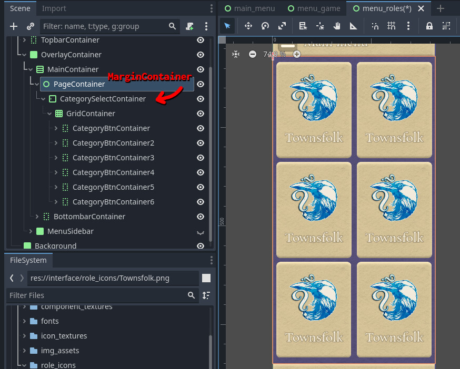Go forward in FileSystem path history
Viewport: 460px width, 369px height.
coord(22,278)
